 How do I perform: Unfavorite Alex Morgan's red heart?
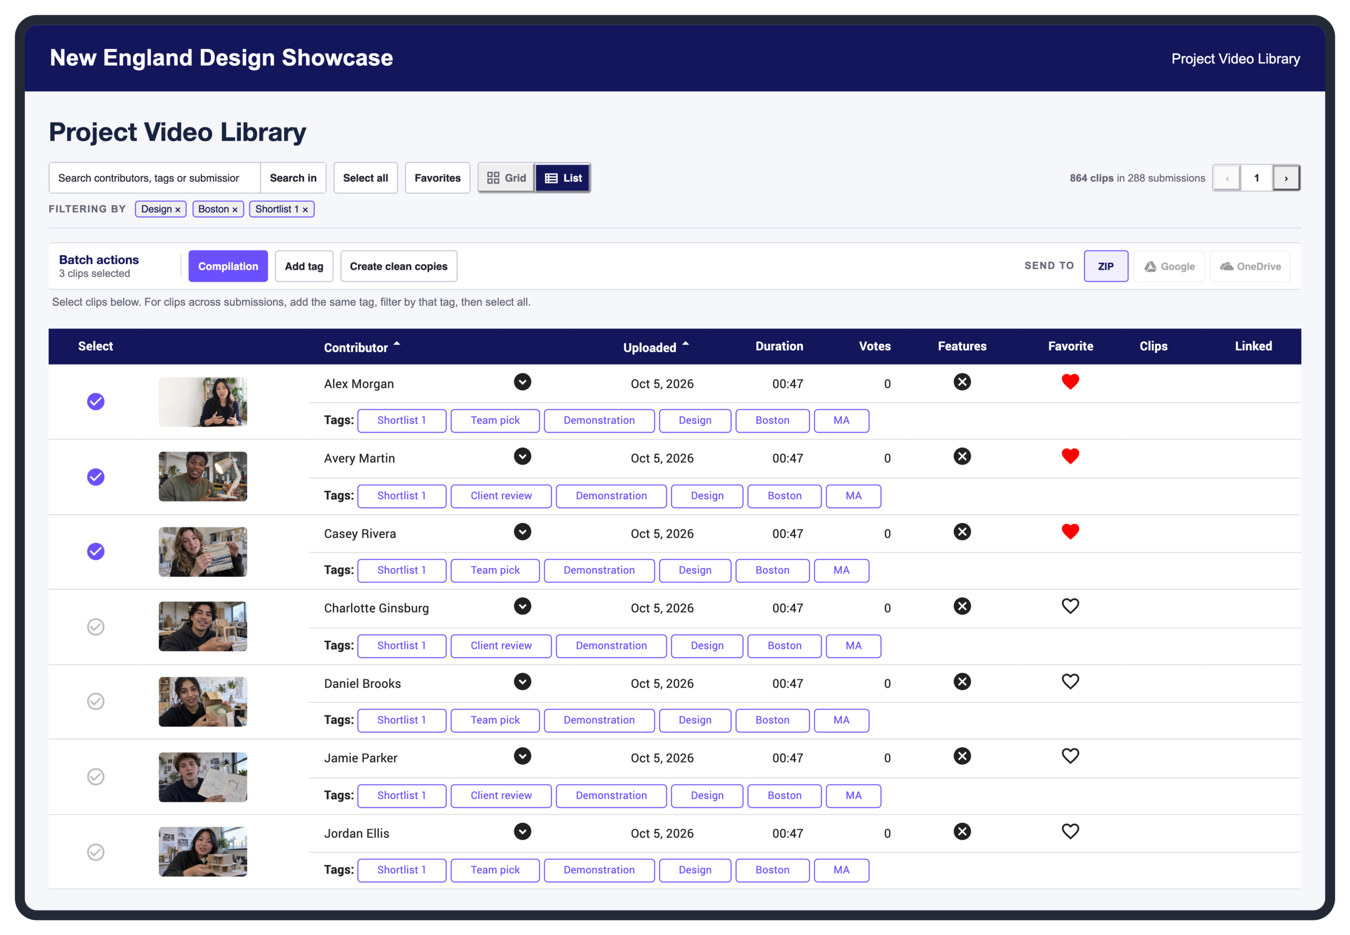(1070, 382)
